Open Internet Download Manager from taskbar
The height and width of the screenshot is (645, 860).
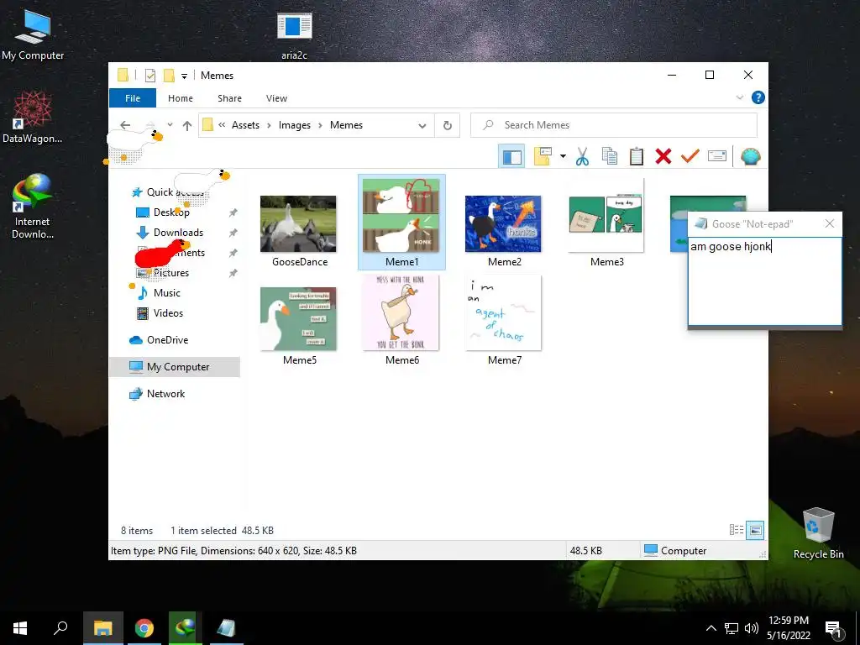[x=186, y=628]
